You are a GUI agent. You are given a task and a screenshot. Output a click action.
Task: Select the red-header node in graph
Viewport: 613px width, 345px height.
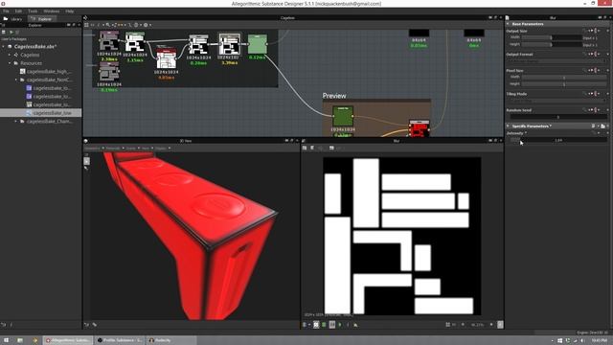166,59
